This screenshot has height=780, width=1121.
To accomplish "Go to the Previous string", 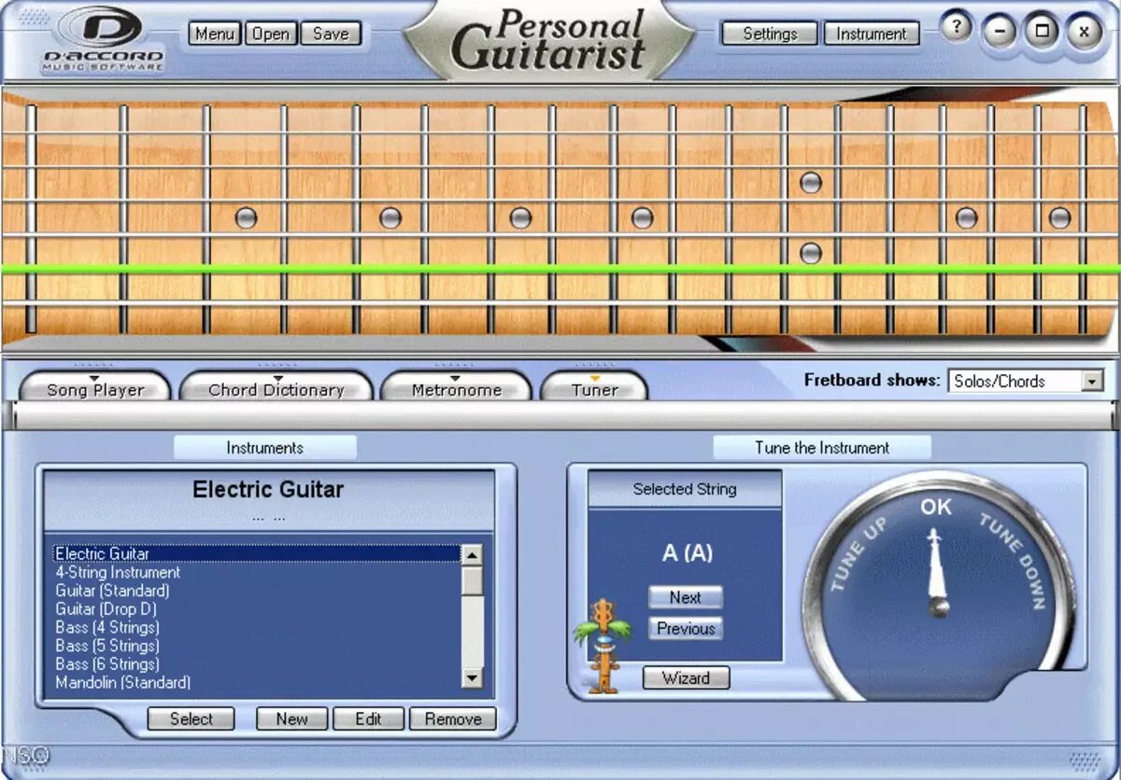I will [685, 629].
